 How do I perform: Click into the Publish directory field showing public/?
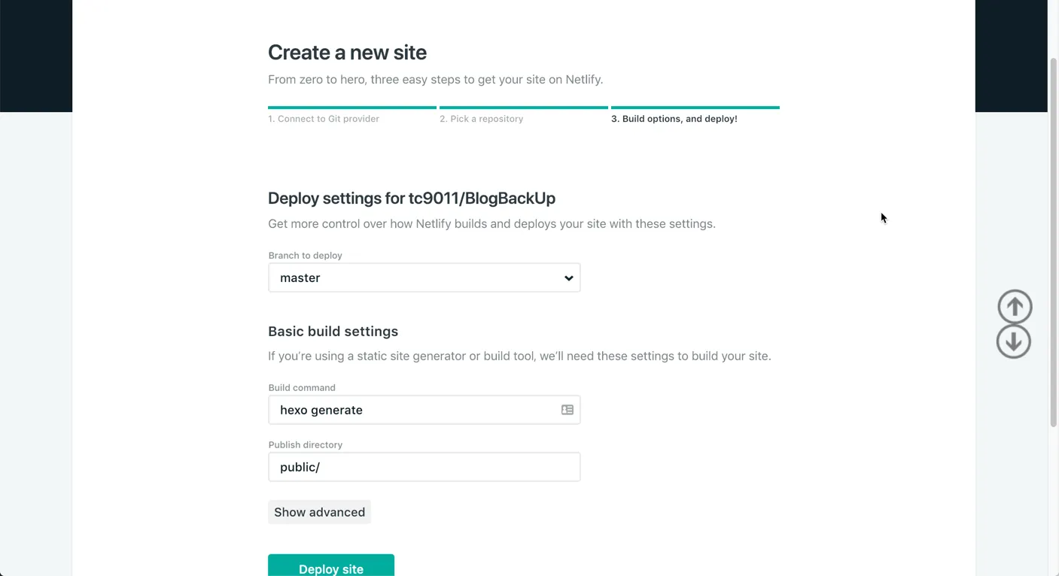pos(424,467)
